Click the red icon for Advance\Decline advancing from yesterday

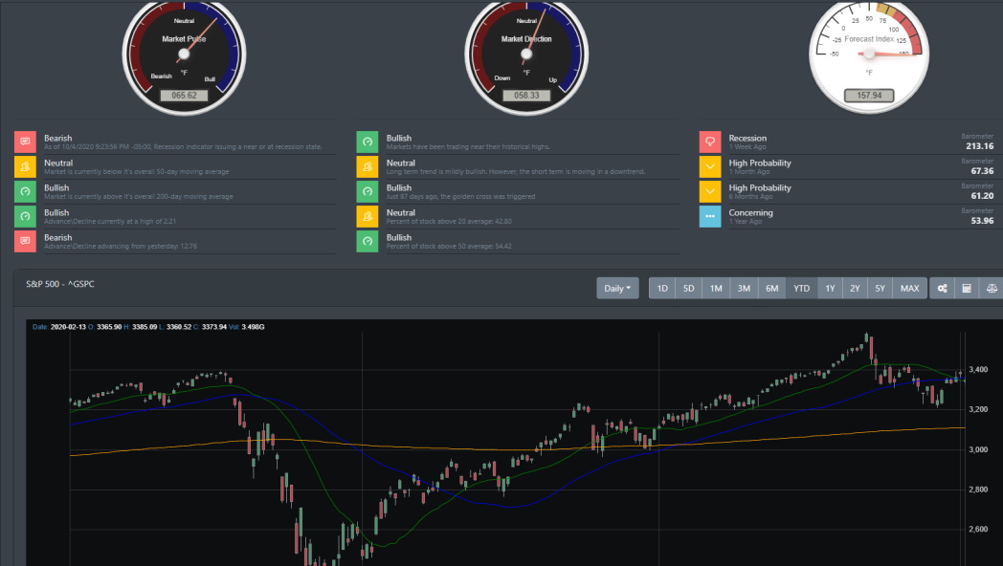[25, 242]
